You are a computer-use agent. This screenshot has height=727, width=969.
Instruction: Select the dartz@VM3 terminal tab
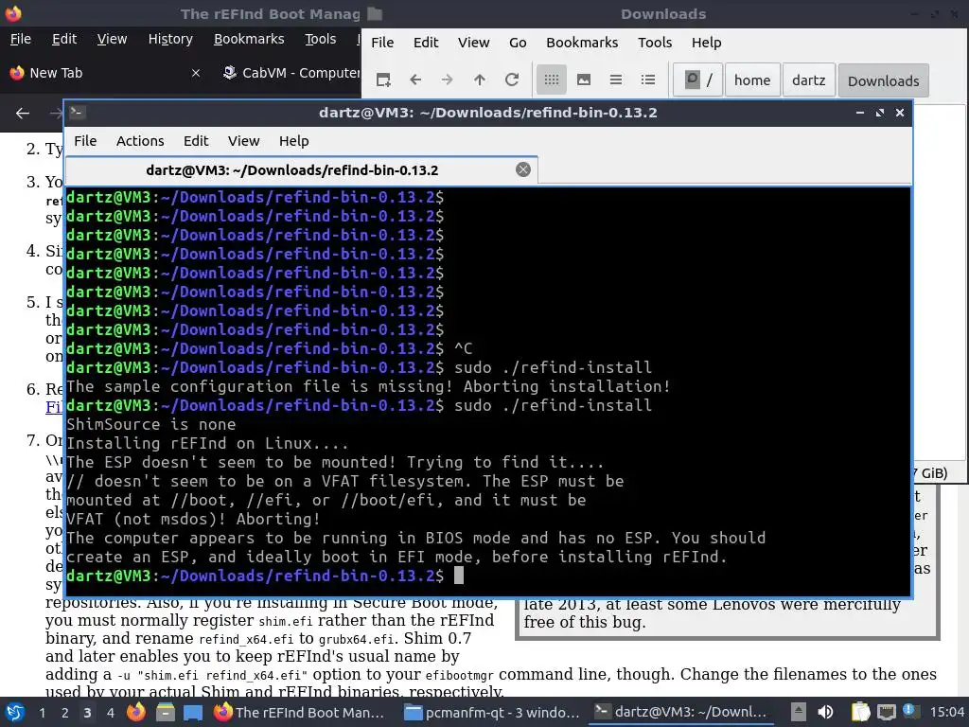pyautogui.click(x=301, y=170)
